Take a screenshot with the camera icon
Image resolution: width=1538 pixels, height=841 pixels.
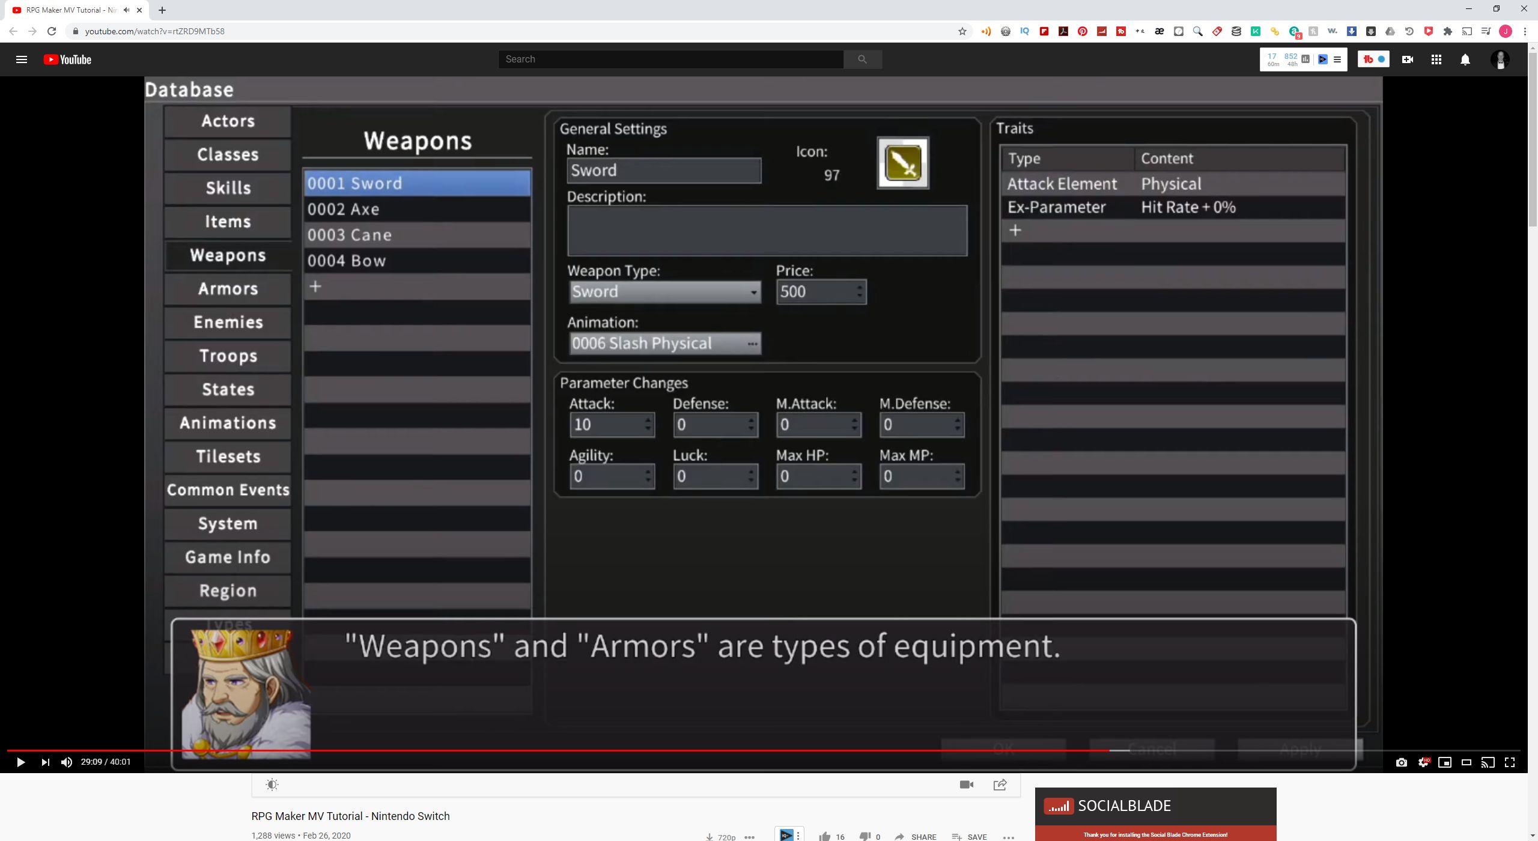[x=1402, y=762]
